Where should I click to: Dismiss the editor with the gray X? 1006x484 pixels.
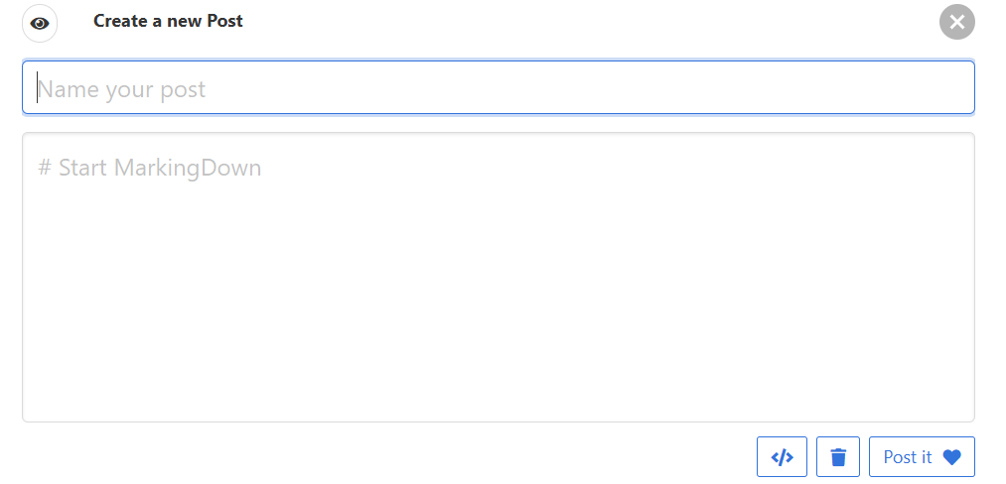click(x=956, y=23)
